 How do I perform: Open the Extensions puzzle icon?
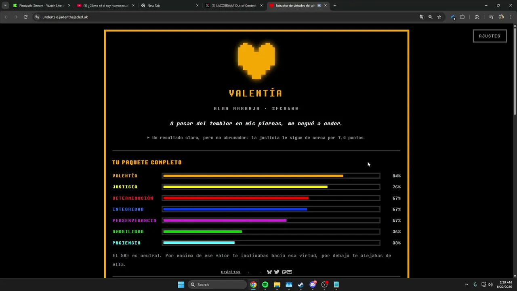click(462, 17)
